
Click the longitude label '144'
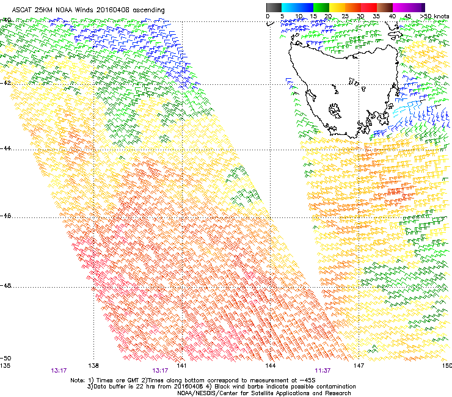click(x=270, y=366)
